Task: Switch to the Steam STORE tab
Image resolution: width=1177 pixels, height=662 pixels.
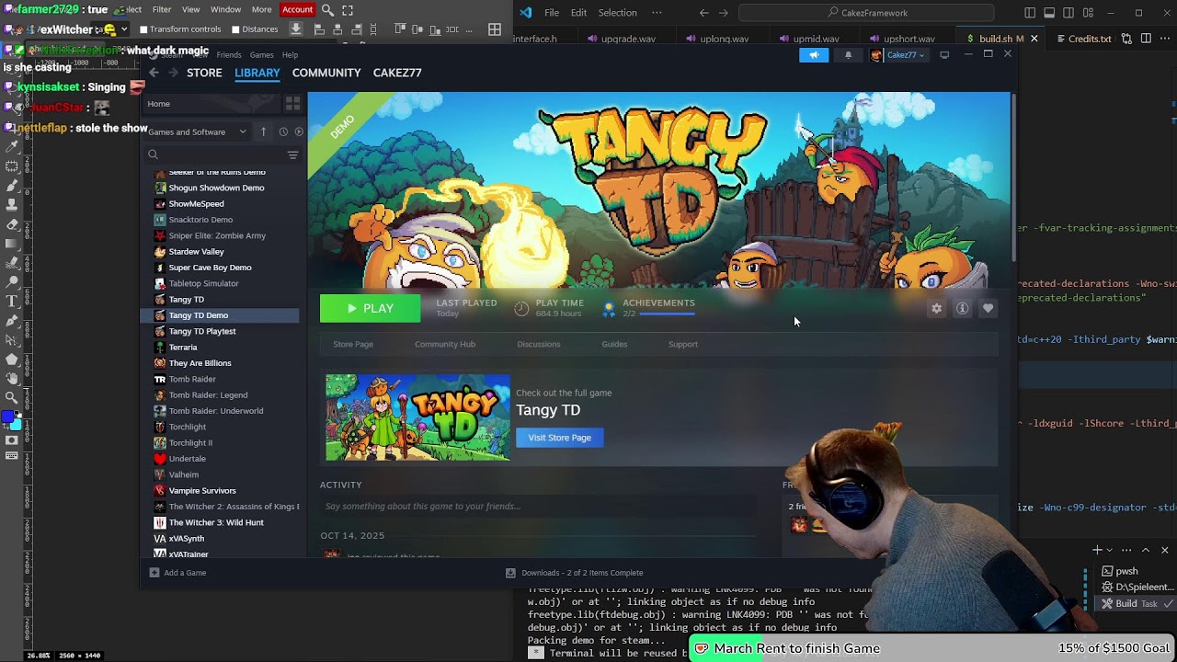Action: [x=204, y=73]
